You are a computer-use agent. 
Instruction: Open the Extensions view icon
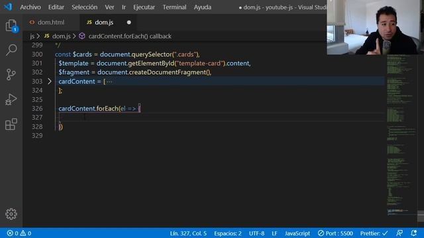click(11, 124)
